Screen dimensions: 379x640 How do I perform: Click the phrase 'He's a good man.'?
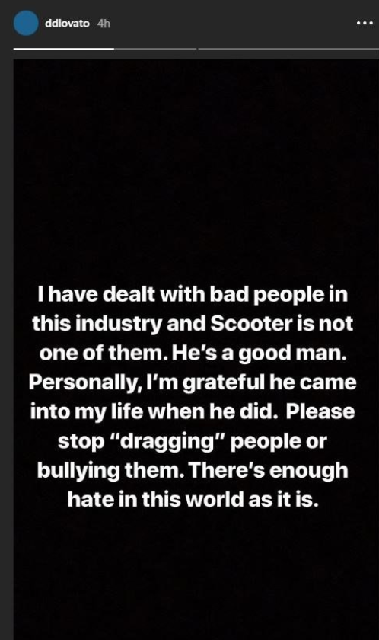point(260,354)
